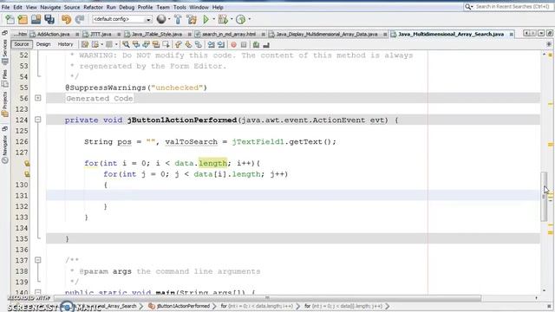Open the Projects side panel

[x=4, y=104]
